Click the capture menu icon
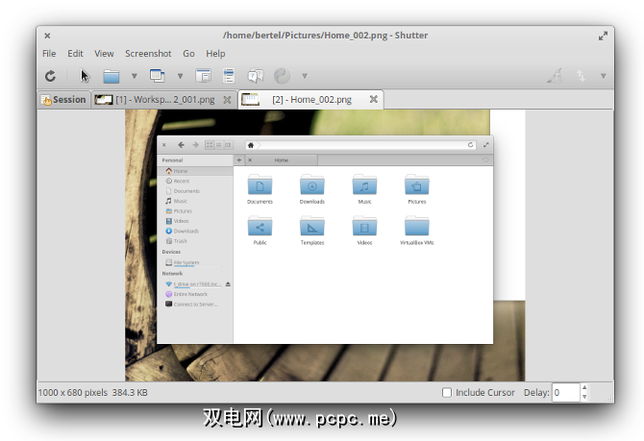Viewport: 644px width, 441px height. tap(229, 76)
